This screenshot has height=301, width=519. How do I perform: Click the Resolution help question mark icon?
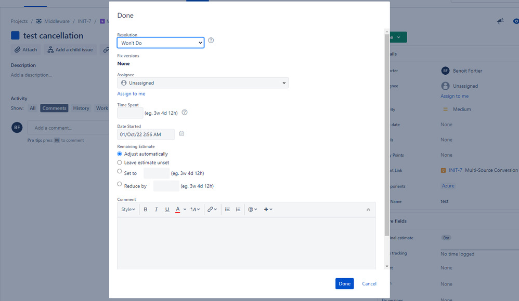point(211,40)
